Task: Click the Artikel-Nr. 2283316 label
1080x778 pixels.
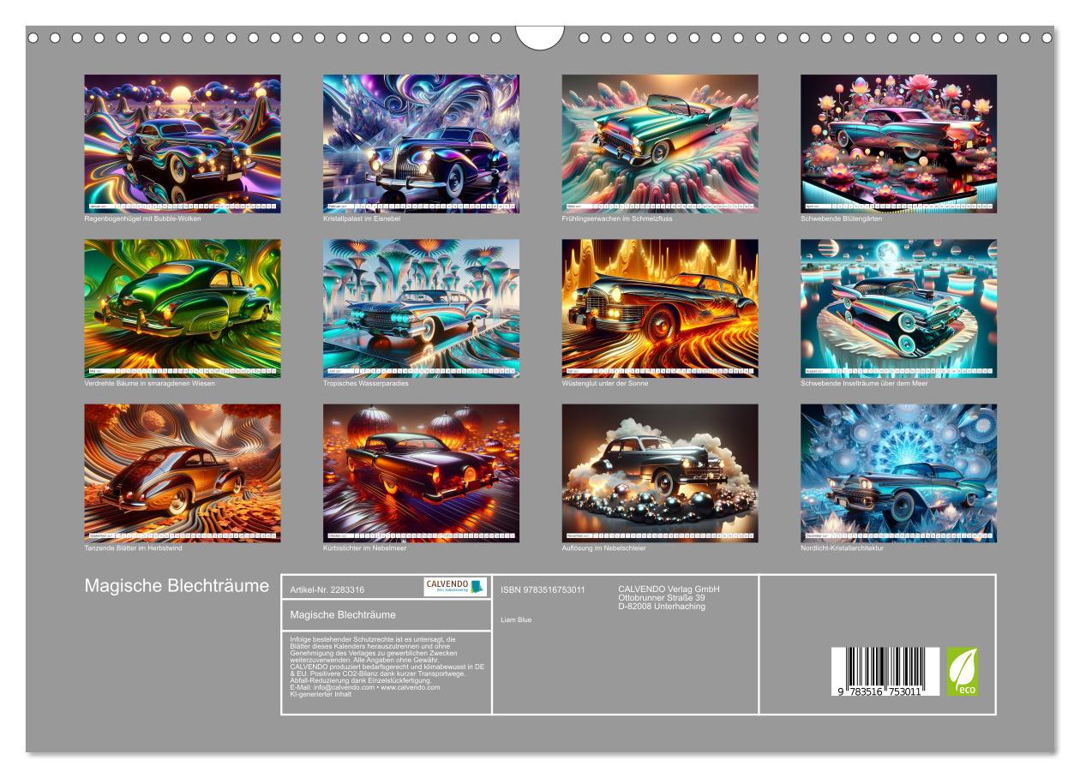Action: pyautogui.click(x=327, y=589)
